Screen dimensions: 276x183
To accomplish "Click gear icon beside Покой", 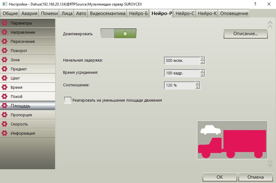I will pos(4,96).
